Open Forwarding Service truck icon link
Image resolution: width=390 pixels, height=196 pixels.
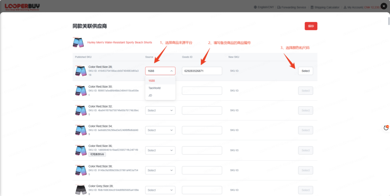(279, 7)
